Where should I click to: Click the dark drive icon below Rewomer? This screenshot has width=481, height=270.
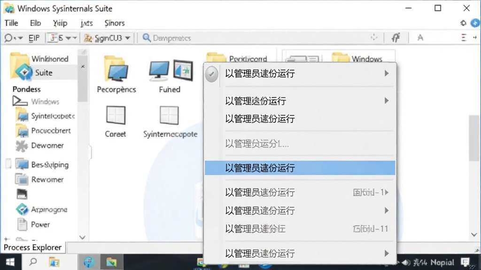pyautogui.click(x=22, y=194)
